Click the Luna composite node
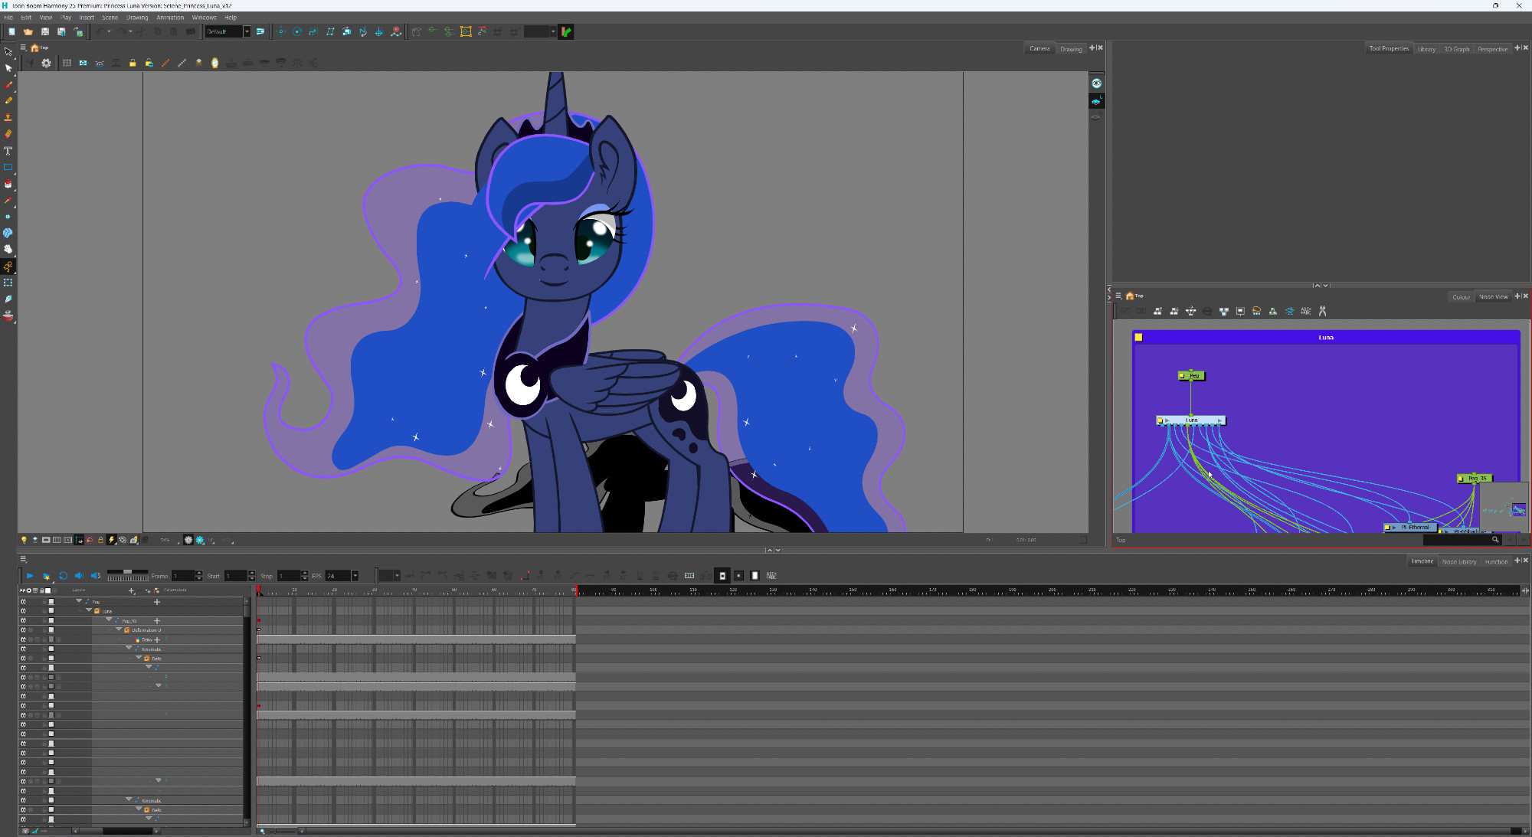This screenshot has height=837, width=1532. (x=1190, y=420)
